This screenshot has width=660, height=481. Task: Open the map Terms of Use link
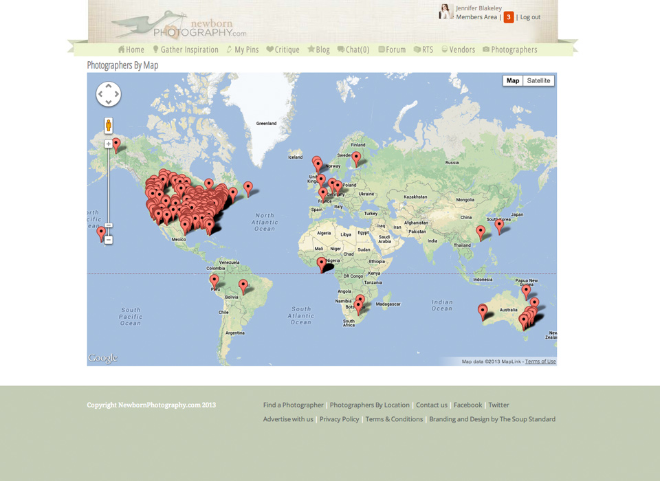(540, 361)
